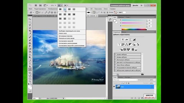Expand the Кривые наборов presets

coord(115,57)
